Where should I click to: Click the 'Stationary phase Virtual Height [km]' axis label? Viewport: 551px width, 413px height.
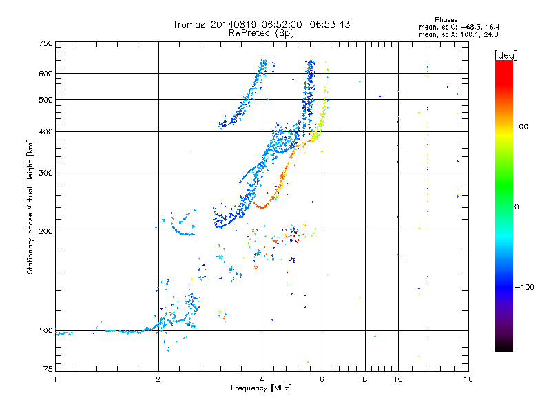30,206
